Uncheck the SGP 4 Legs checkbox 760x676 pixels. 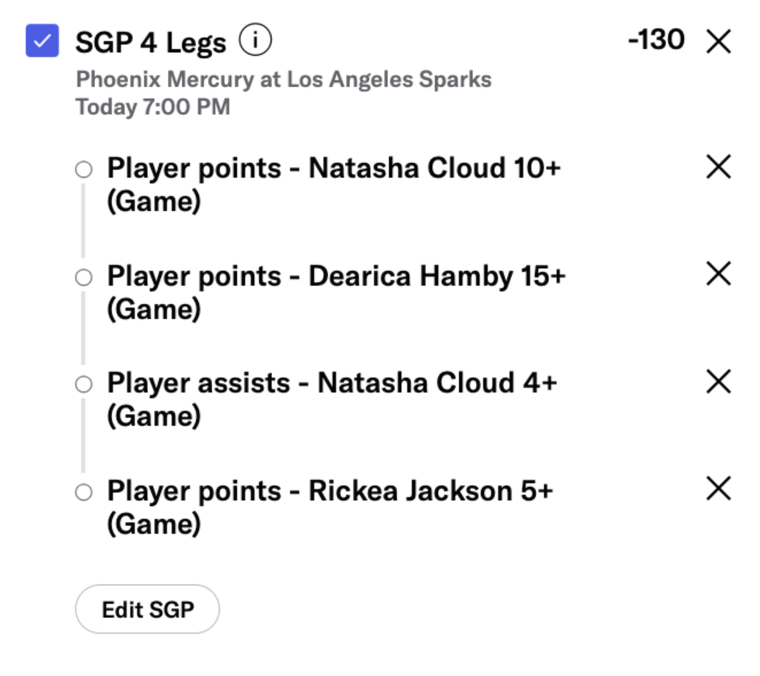(42, 41)
